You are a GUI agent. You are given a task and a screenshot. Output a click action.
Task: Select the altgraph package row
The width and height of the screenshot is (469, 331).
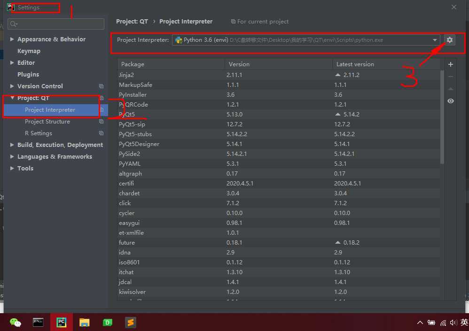click(279, 173)
